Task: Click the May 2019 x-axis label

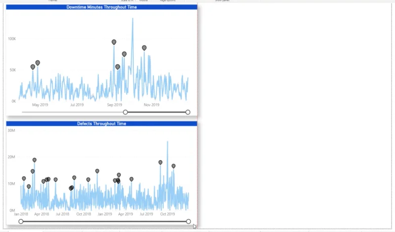Action: point(40,105)
